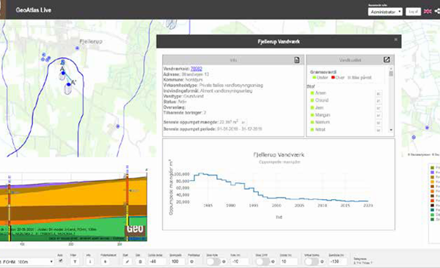Click the Arsen substance name
440x268 pixels.
coord(320,93)
